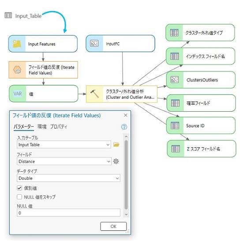This screenshot has height=241, width=243.
Task: Open the Distance field dropdown
Action: point(64,162)
